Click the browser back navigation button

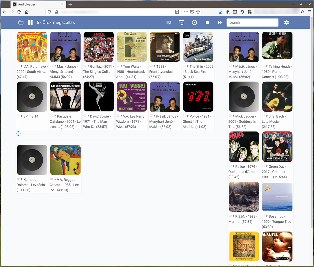click(x=4, y=11)
